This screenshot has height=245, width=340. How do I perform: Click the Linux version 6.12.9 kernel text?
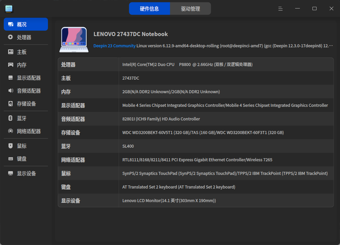coord(235,46)
